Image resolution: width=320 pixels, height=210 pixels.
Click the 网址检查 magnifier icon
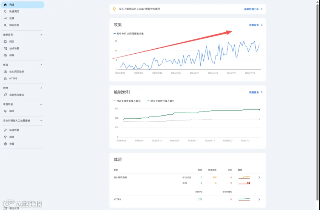(x=5, y=25)
